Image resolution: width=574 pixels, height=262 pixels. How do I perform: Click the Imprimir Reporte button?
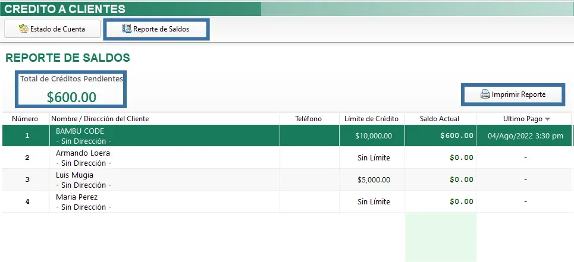513,94
